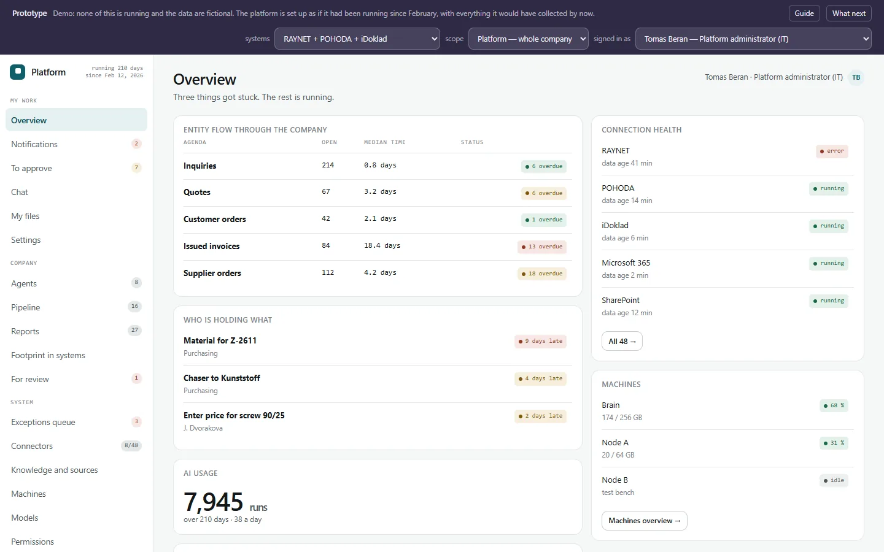884x552 pixels.
Task: Open For review in the sidebar
Action: (76, 379)
